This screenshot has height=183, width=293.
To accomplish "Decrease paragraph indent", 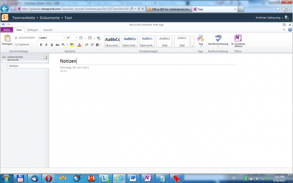I will coord(86,45).
